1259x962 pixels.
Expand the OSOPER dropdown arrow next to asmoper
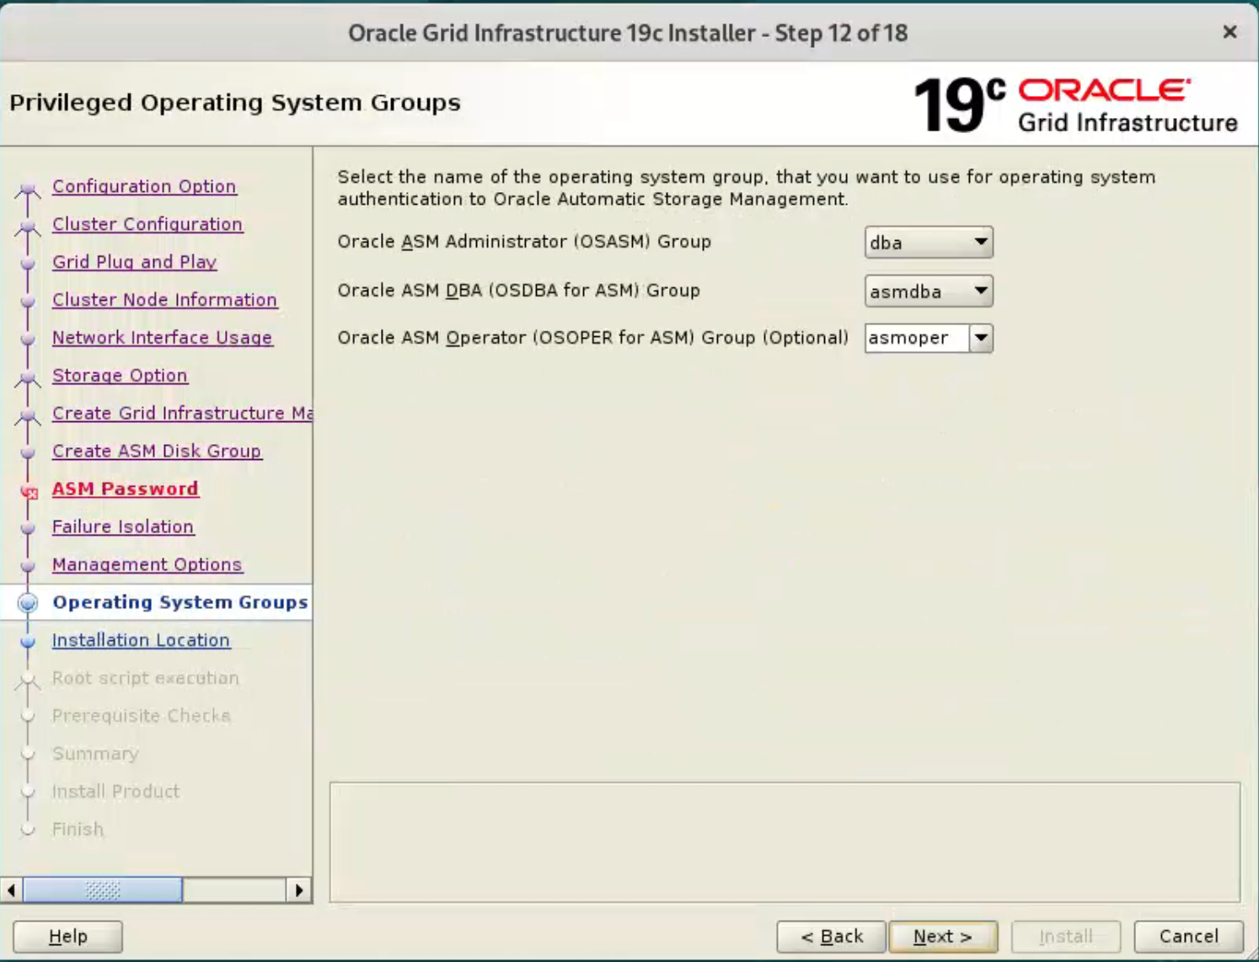click(981, 339)
